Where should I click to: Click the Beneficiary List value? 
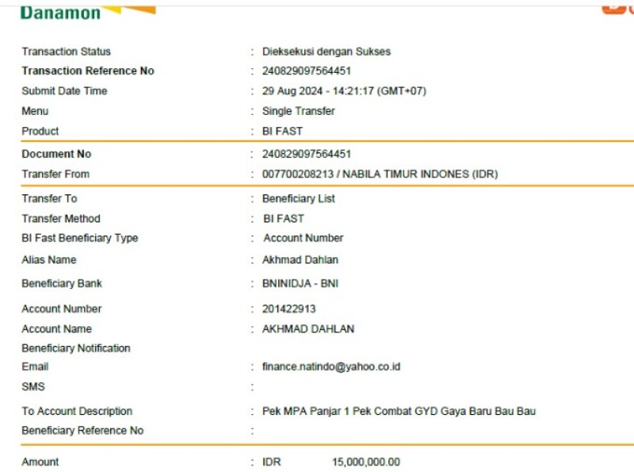(x=299, y=198)
